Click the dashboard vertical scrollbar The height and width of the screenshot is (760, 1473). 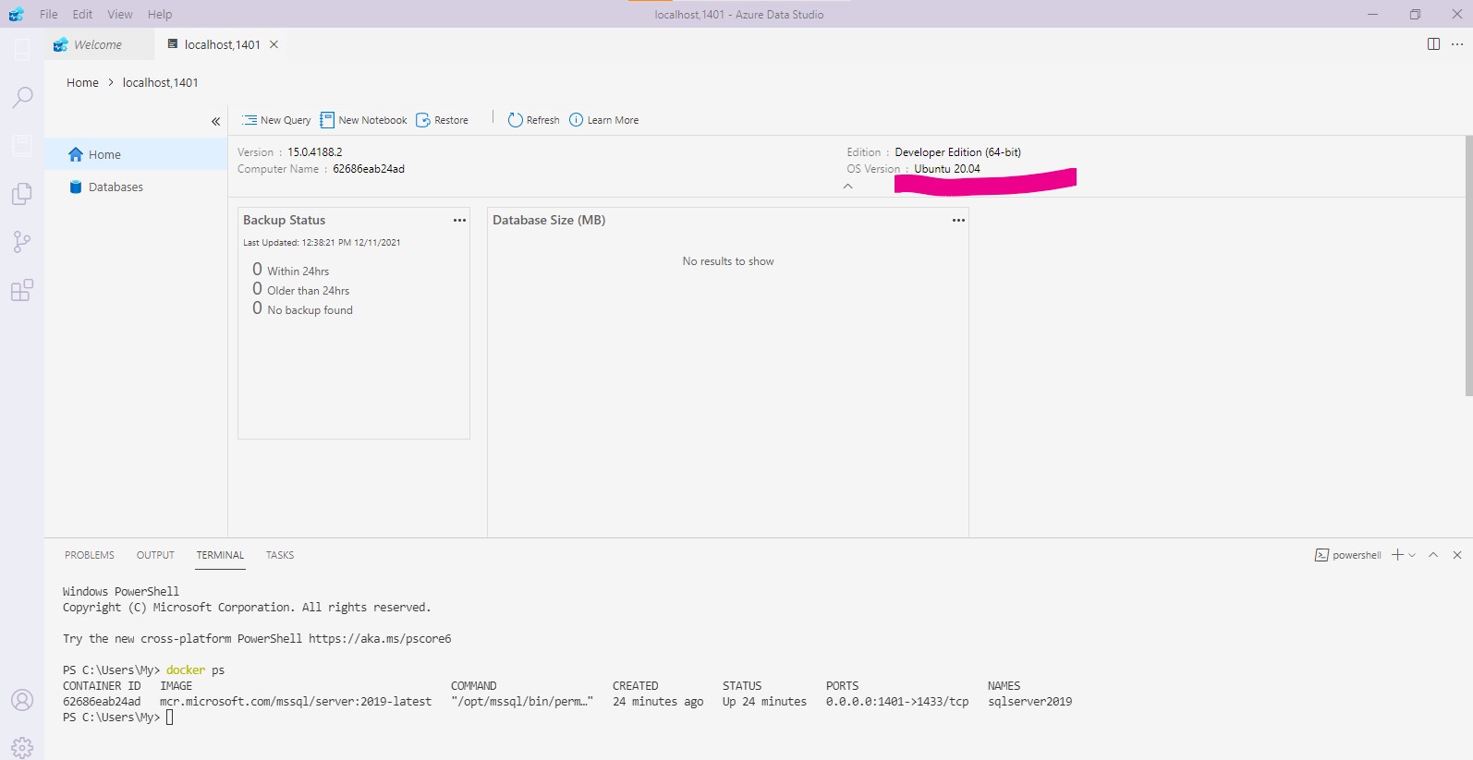(1468, 266)
